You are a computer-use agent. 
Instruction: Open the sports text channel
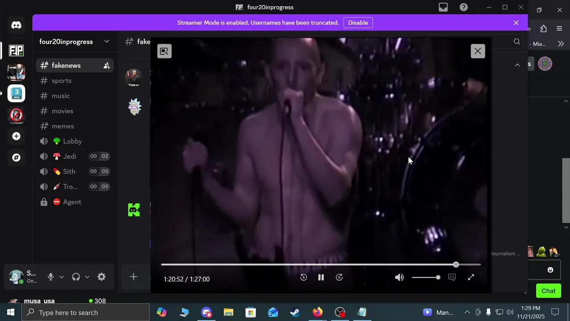pos(74,81)
